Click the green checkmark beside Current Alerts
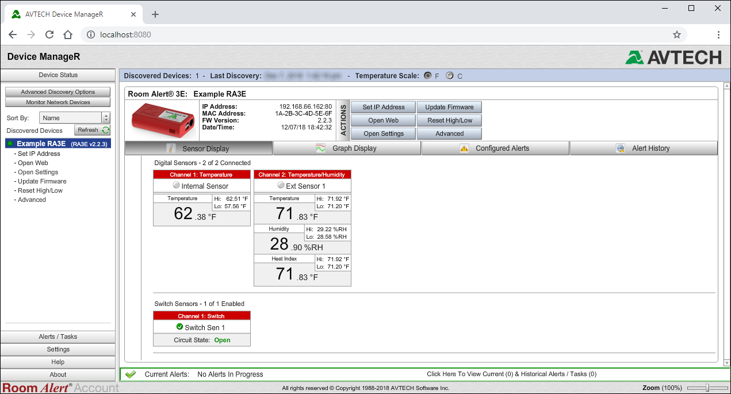The image size is (731, 394). point(131,374)
